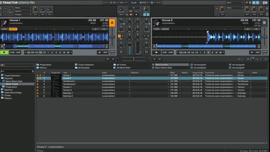Screen dimensions: 270x152
Task: Toggle MASTER on Deck A
Action: click(13, 29)
